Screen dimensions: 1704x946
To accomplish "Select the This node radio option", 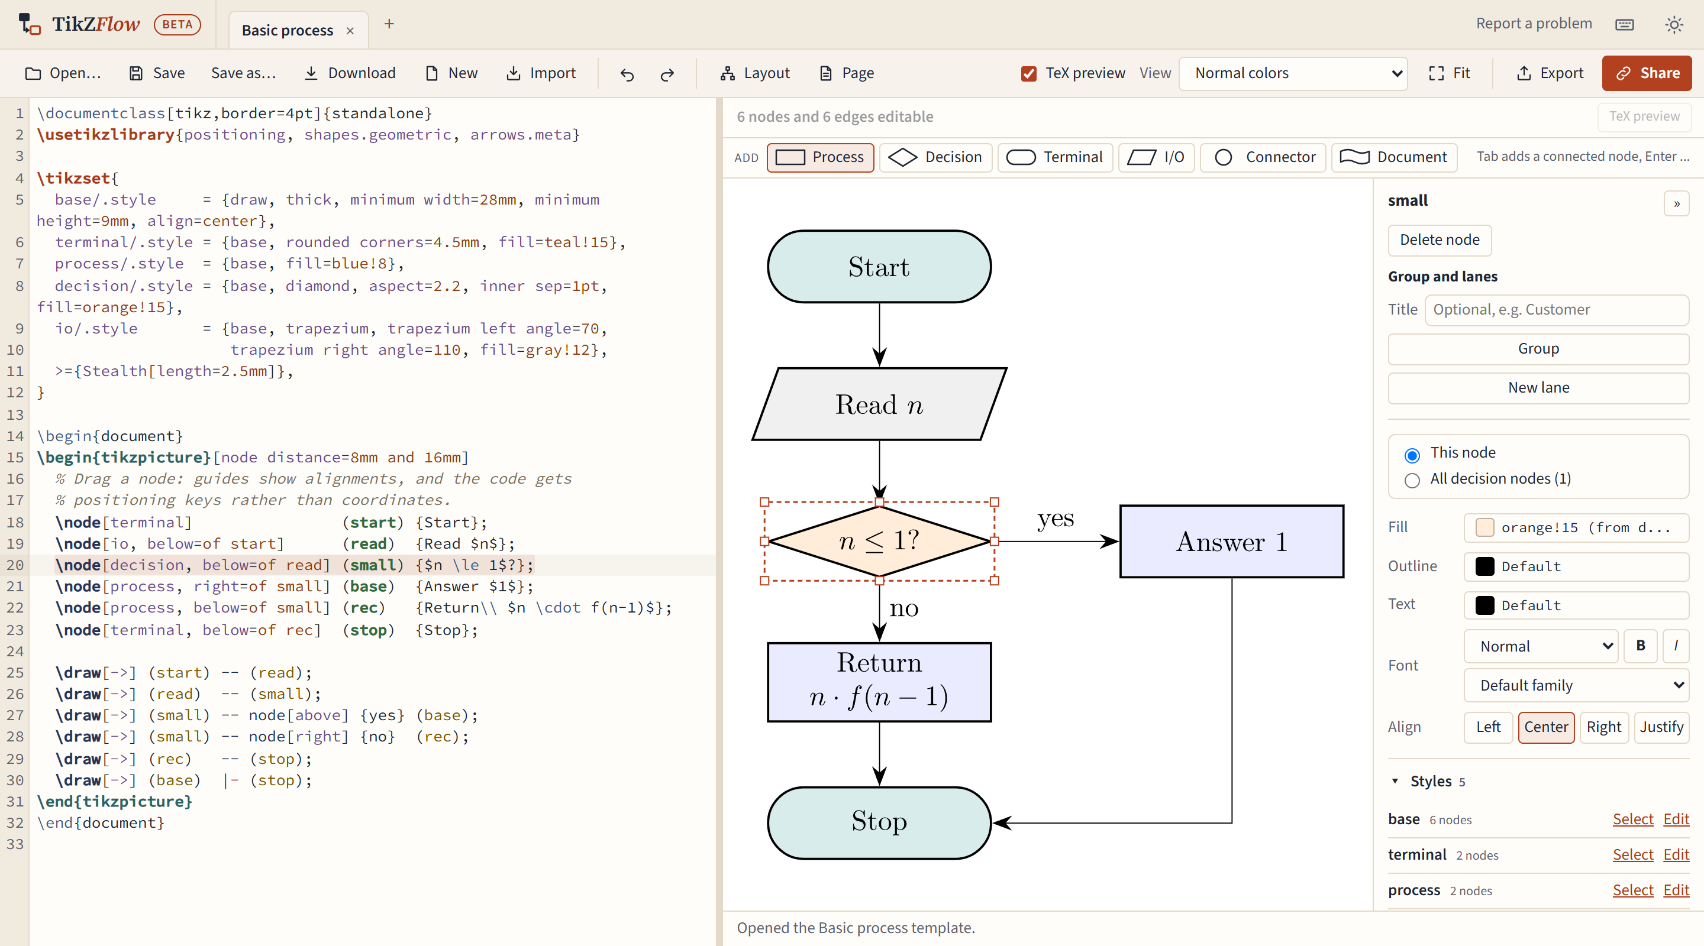I will point(1412,455).
